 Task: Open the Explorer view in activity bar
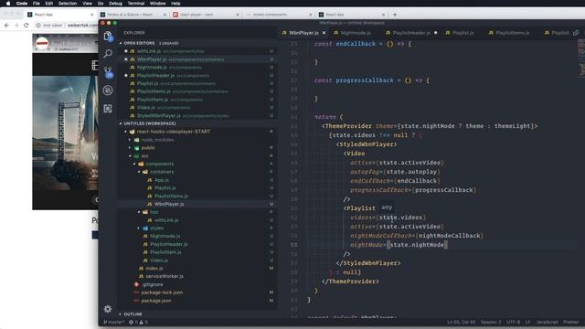[x=108, y=37]
